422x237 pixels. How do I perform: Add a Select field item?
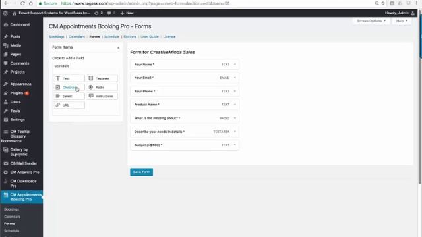[69, 96]
